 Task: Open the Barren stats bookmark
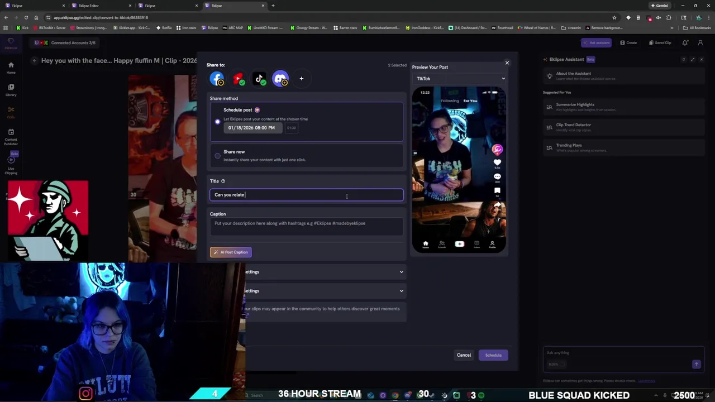pos(345,27)
